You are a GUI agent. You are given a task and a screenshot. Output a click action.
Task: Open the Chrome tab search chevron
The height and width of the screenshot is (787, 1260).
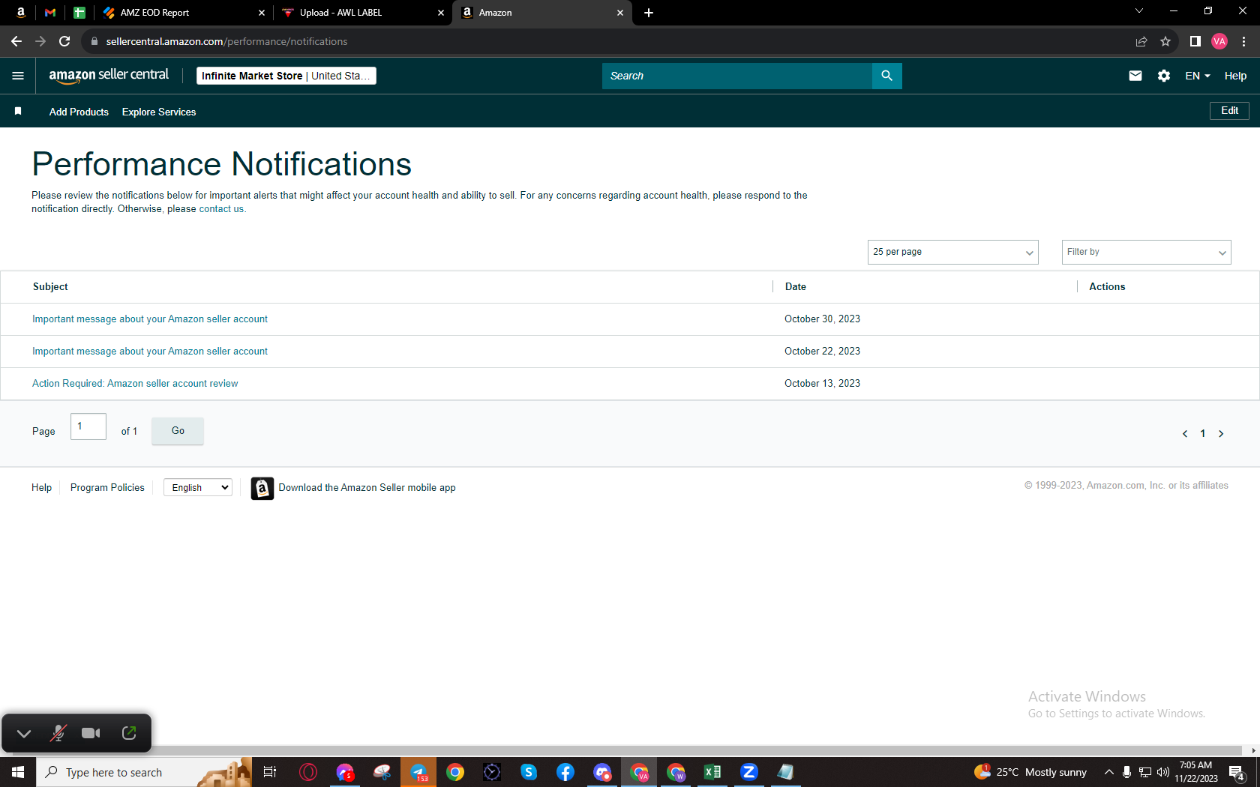1139,11
